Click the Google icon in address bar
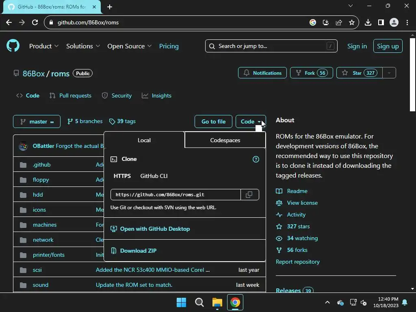Image resolution: width=416 pixels, height=312 pixels. coord(313,23)
